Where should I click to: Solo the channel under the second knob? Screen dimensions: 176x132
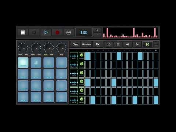coord(39,55)
